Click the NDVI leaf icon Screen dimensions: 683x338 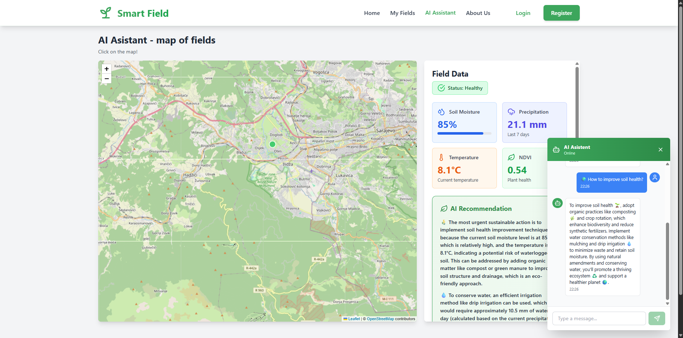pos(511,157)
